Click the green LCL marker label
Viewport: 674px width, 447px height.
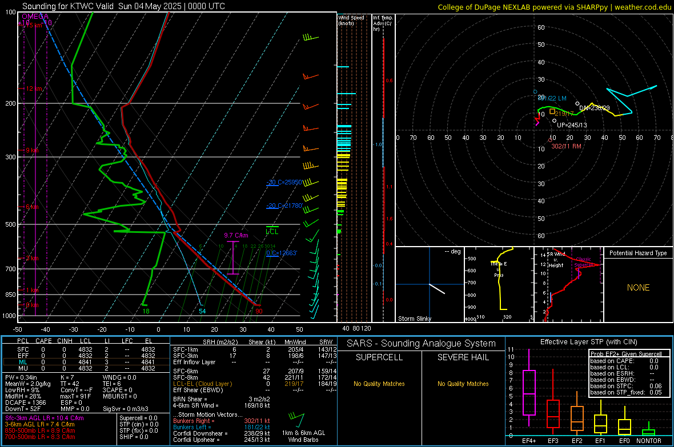click(x=272, y=232)
